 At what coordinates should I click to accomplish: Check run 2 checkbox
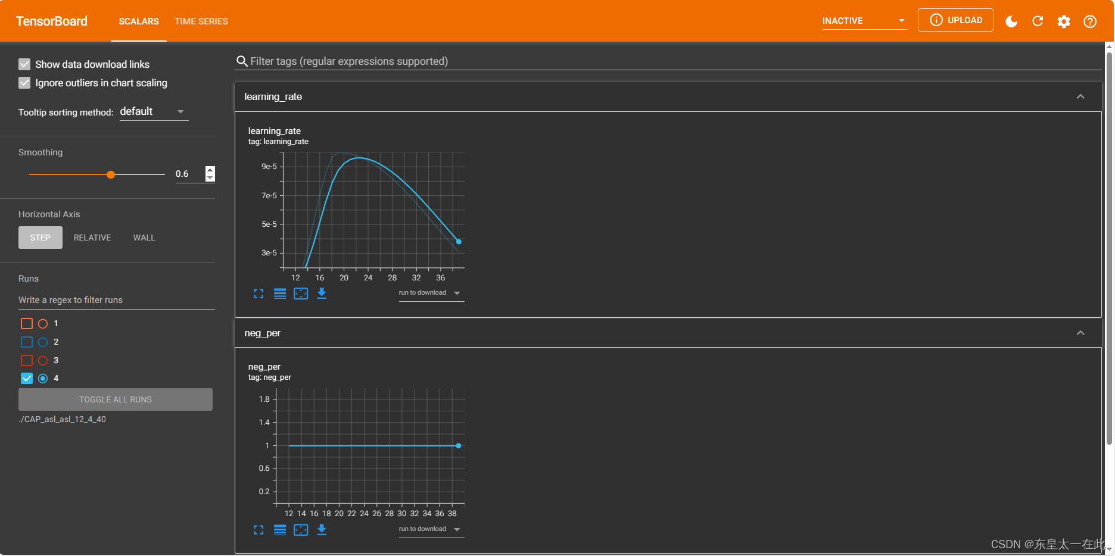(27, 342)
